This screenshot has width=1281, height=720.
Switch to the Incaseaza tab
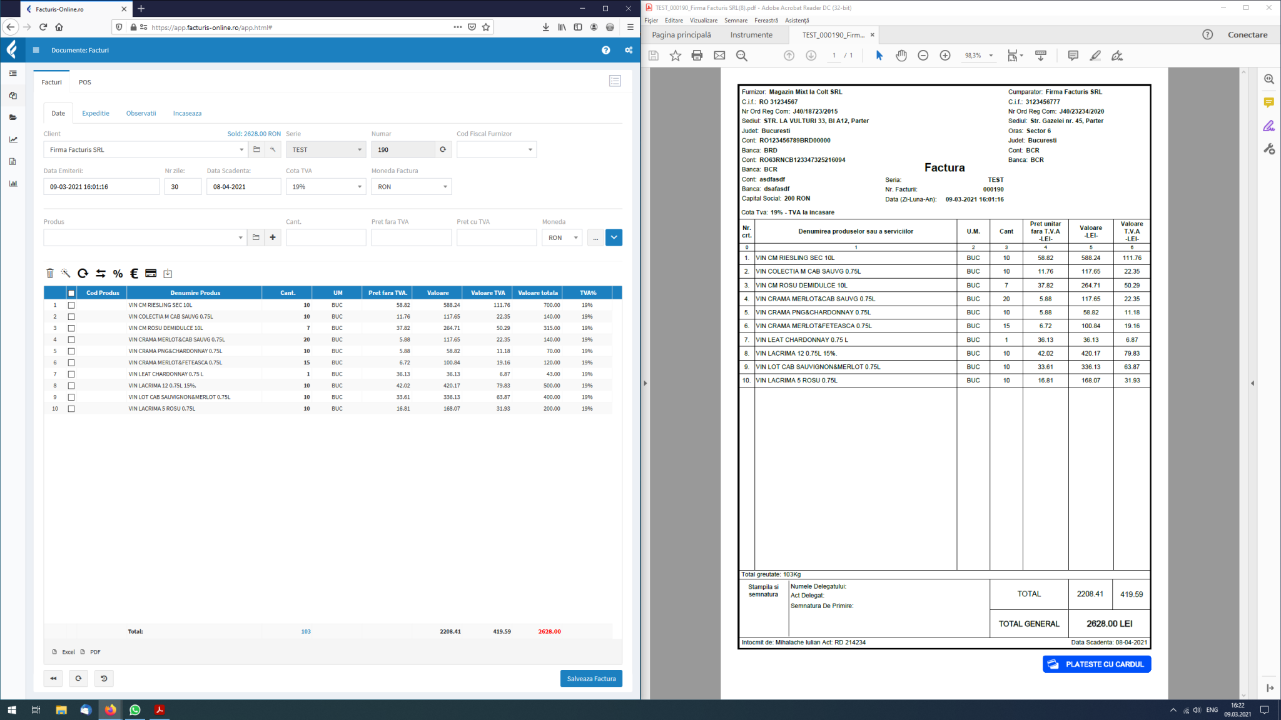187,113
